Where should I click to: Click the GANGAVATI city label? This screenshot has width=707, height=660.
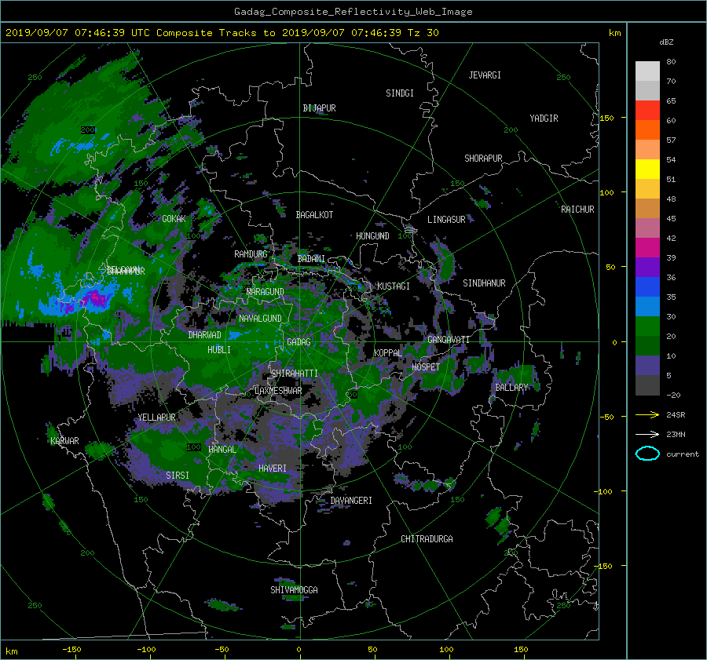tap(449, 340)
